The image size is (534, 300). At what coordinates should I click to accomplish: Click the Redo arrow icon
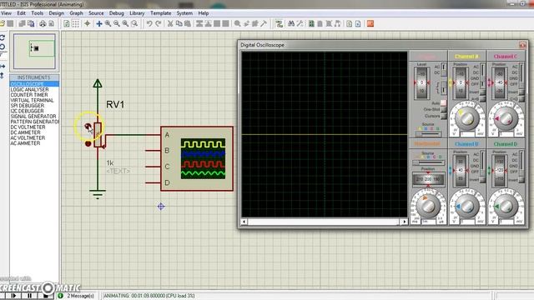(159, 23)
